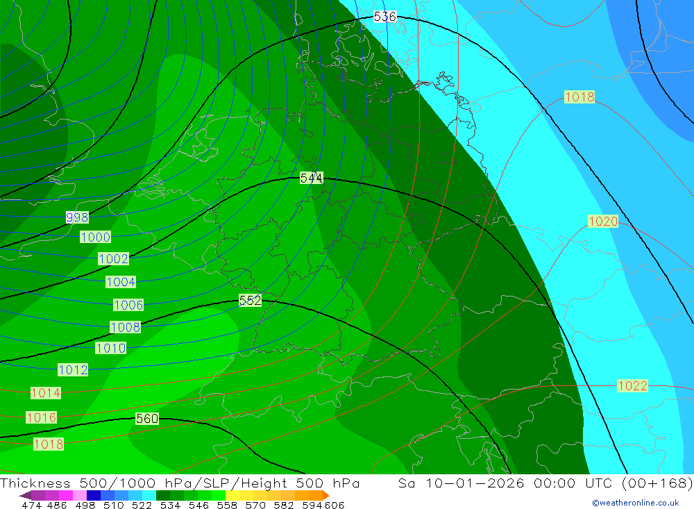Click the 498 legend value

coord(85,506)
